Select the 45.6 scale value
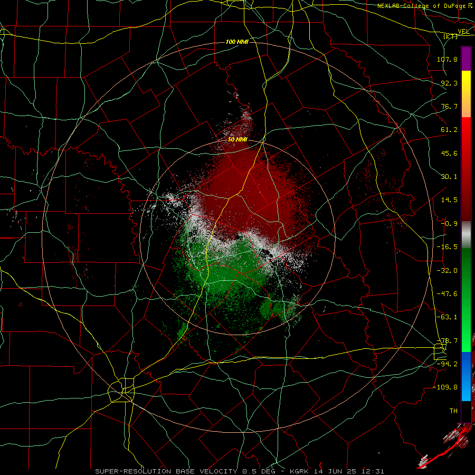Viewport: 475px width, 475px height. pos(449,153)
